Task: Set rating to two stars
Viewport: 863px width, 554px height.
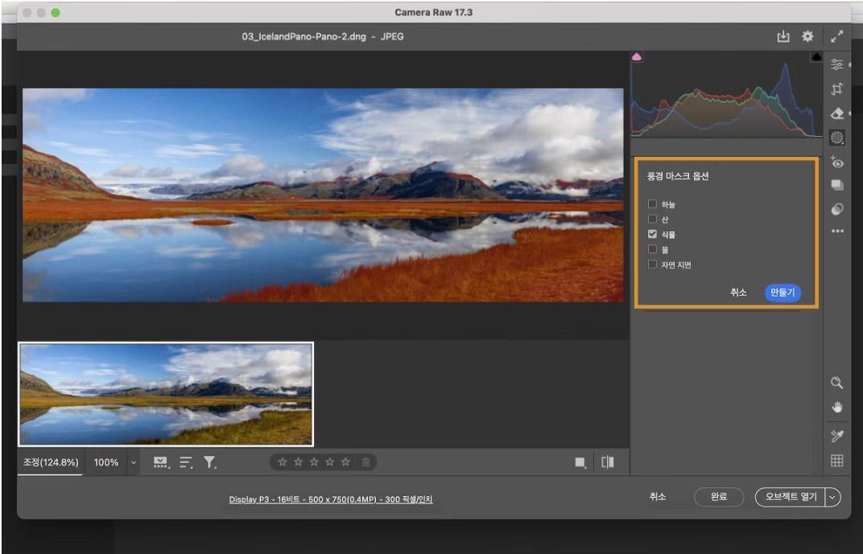Action: (x=299, y=462)
